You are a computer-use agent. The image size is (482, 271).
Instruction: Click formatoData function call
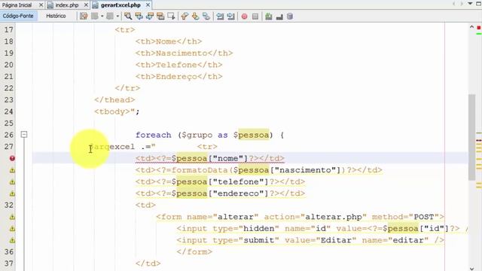pyautogui.click(x=200, y=170)
